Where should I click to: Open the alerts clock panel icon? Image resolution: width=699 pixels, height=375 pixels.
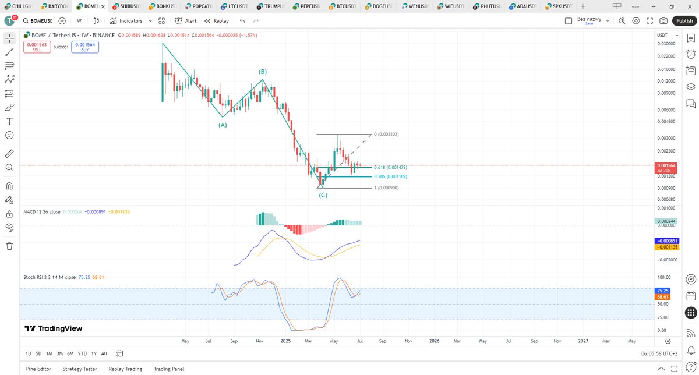(691, 54)
